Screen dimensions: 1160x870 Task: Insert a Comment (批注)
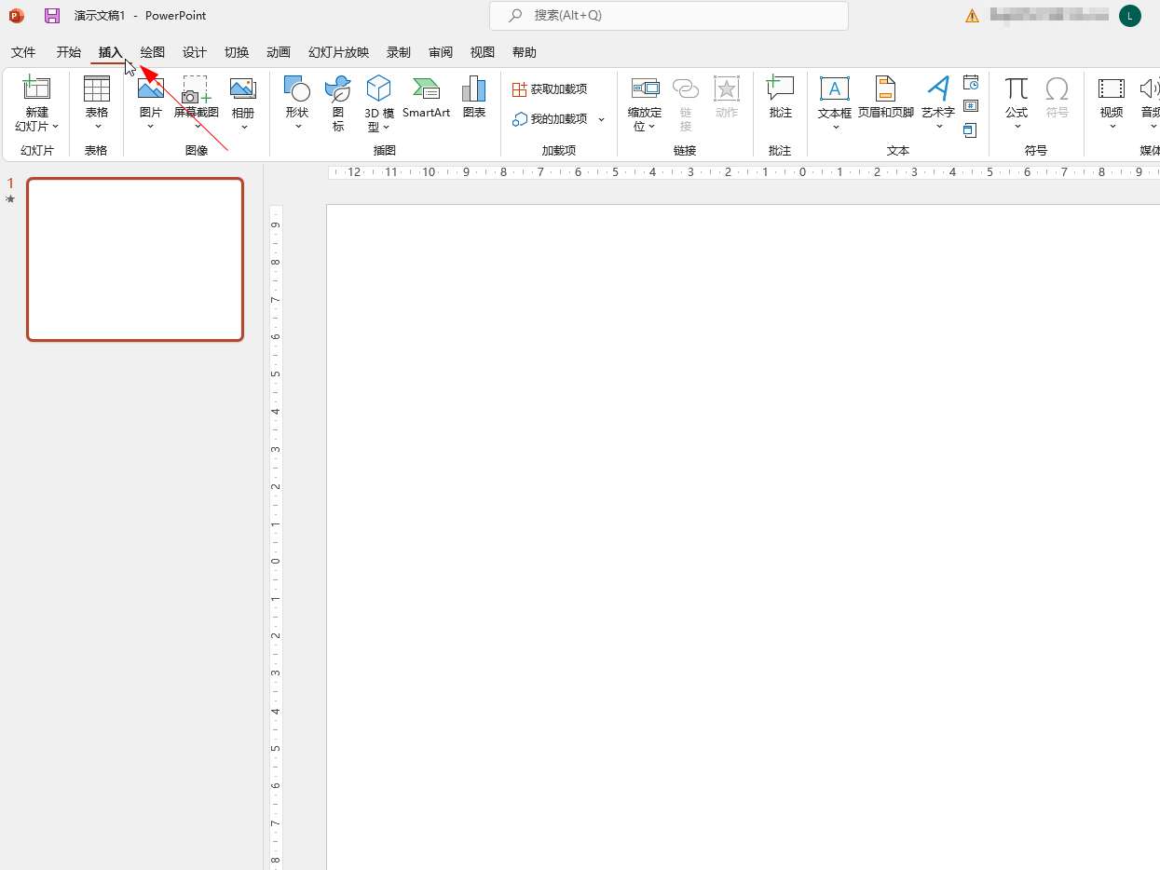click(780, 98)
